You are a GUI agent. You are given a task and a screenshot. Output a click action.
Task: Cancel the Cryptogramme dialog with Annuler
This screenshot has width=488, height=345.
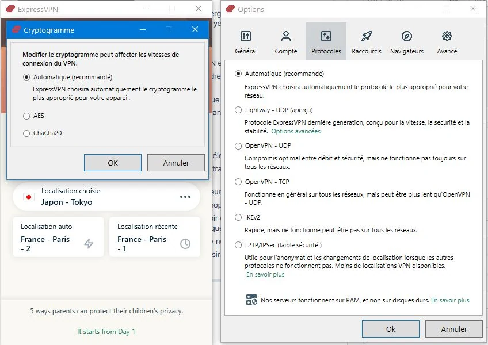[x=176, y=163]
